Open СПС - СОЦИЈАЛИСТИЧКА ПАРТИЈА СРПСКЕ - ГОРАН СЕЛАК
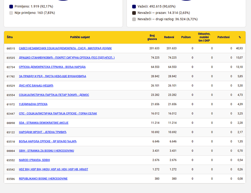 pos(58,114)
